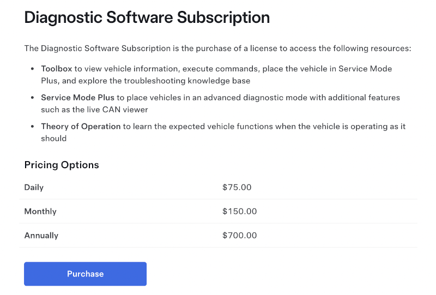Select the Daily pricing row label

(x=34, y=187)
